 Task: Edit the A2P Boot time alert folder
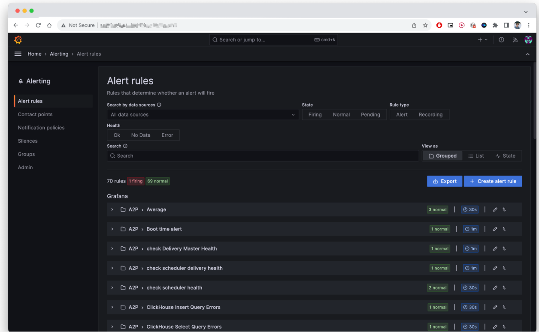pyautogui.click(x=495, y=229)
